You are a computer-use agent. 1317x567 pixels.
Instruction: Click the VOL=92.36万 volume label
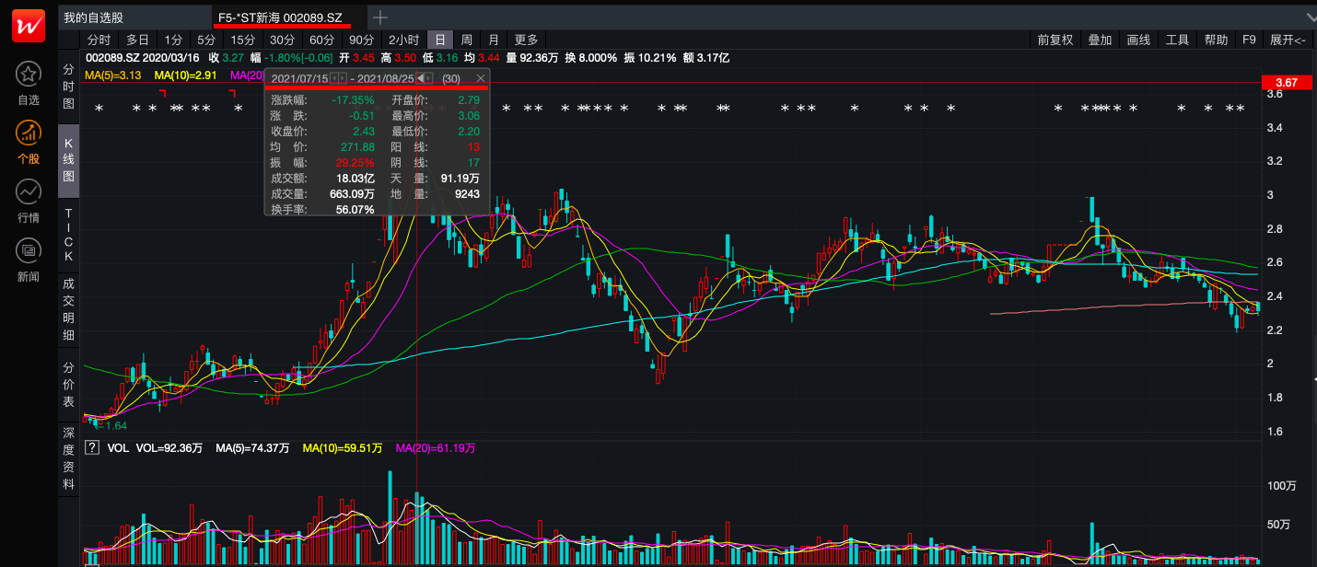(169, 448)
